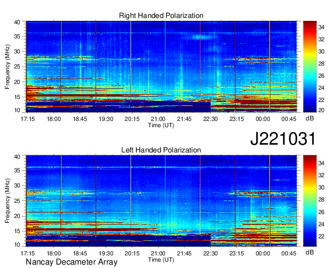Click 21:00 time tick under Right Handed plot
The width and height of the screenshot is (330, 268).
158,119
